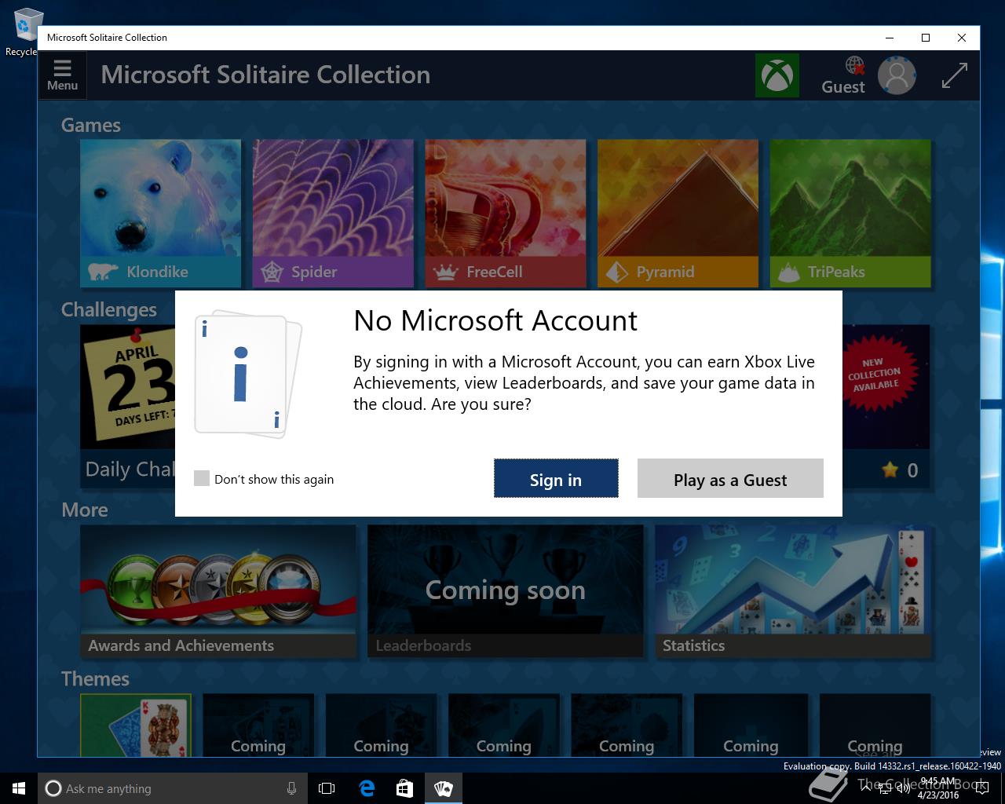The width and height of the screenshot is (1005, 804).
Task: Maximize the Solitaire Collection window
Action: 926,38
